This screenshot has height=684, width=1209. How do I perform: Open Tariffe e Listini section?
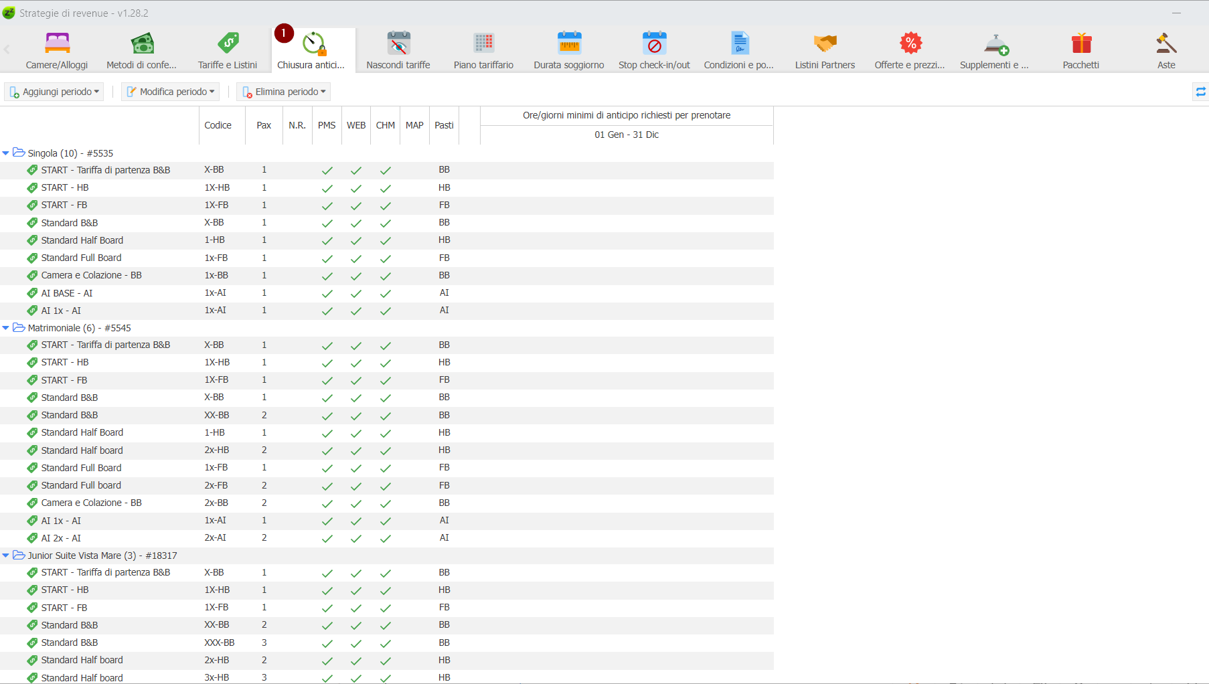(228, 51)
